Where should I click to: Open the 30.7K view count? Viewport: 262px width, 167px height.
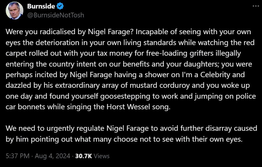84,156
